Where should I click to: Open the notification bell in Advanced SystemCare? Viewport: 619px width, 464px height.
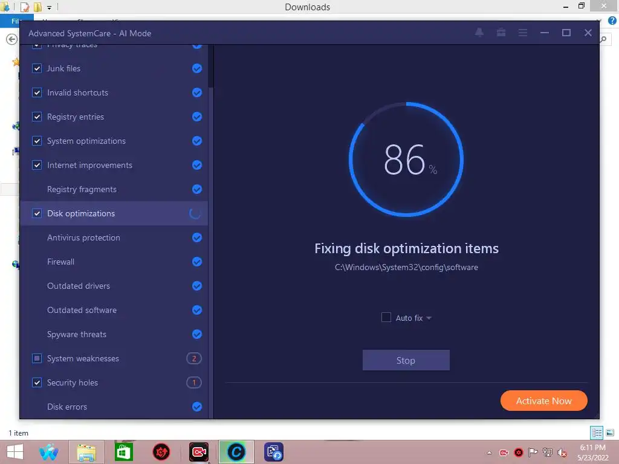tap(479, 33)
